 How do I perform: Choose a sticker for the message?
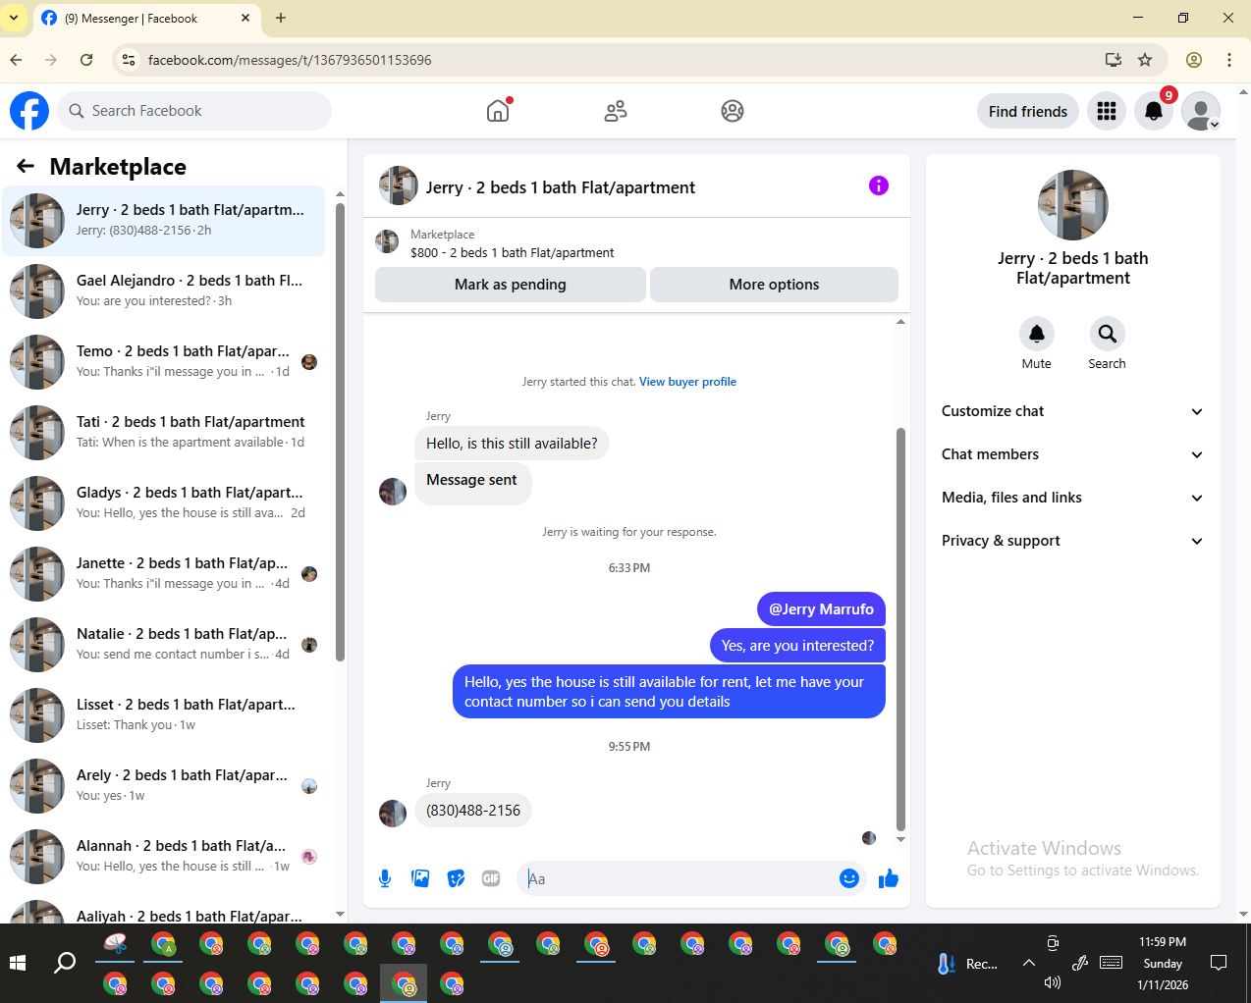(456, 878)
